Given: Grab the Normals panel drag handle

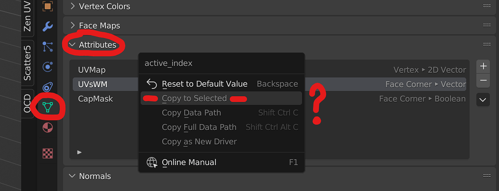Looking at the screenshot, I should point(487,176).
